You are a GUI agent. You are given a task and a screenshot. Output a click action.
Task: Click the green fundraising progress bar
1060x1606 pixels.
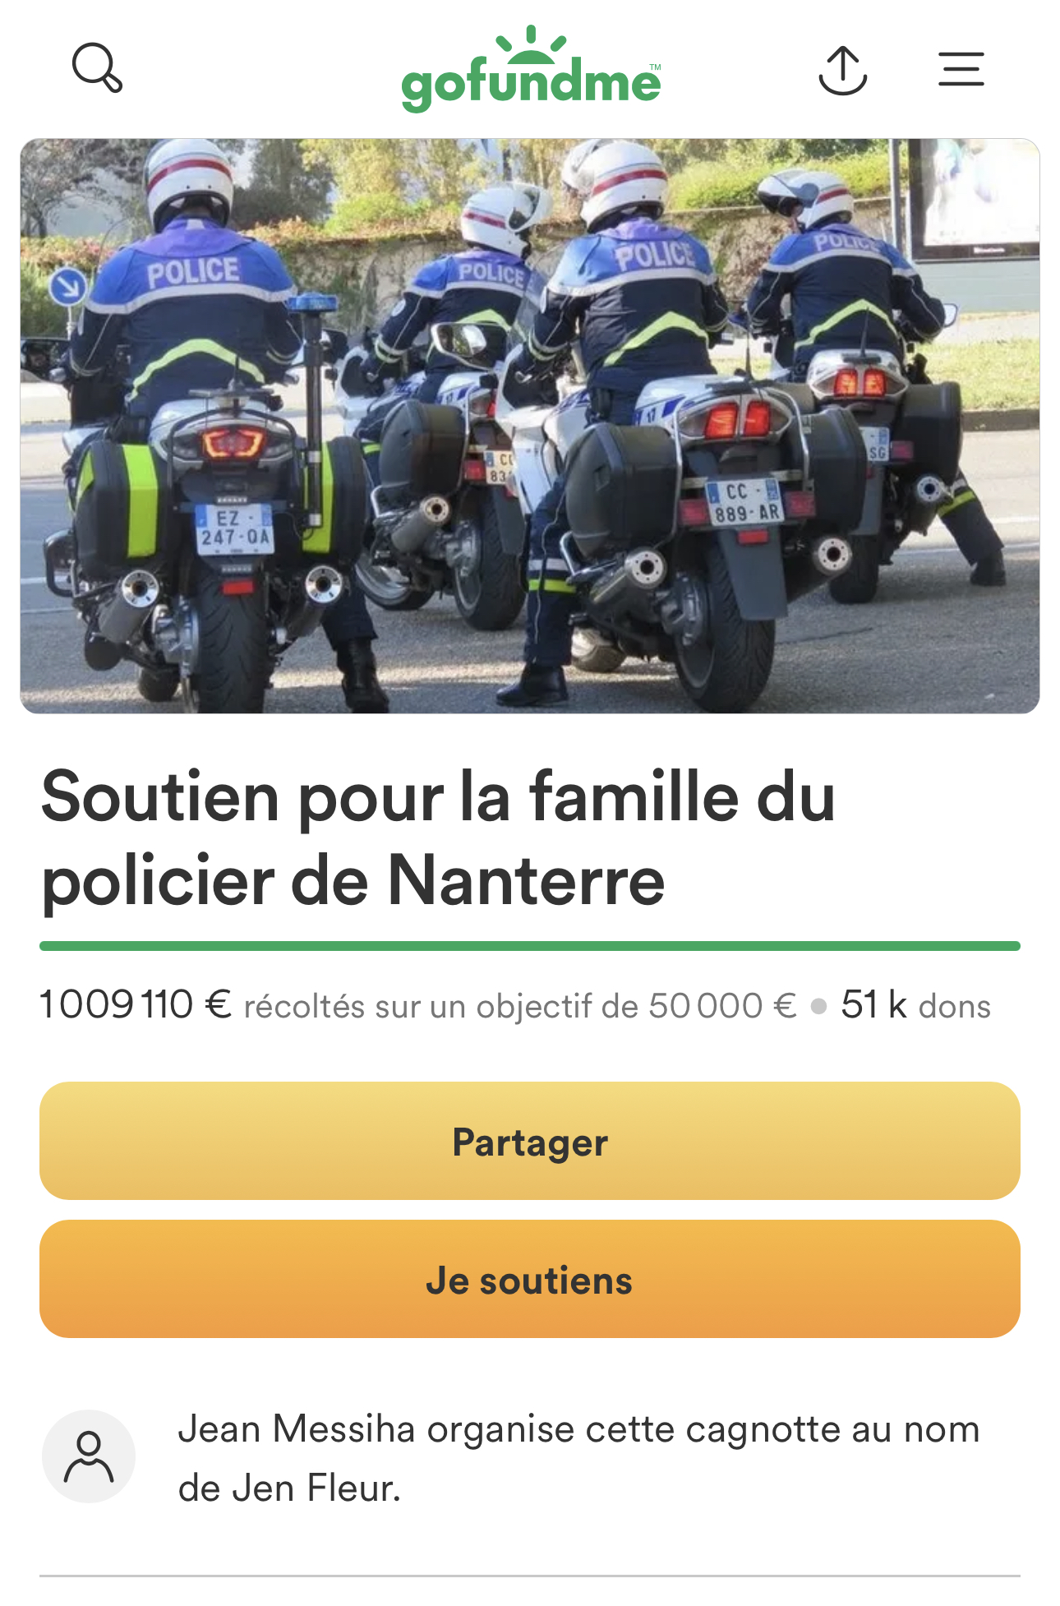pyautogui.click(x=530, y=946)
